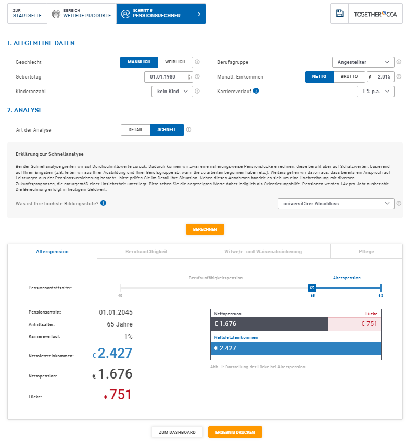The height and width of the screenshot is (443, 419).
Task: Open the highest education level dropdown
Action: (x=336, y=204)
